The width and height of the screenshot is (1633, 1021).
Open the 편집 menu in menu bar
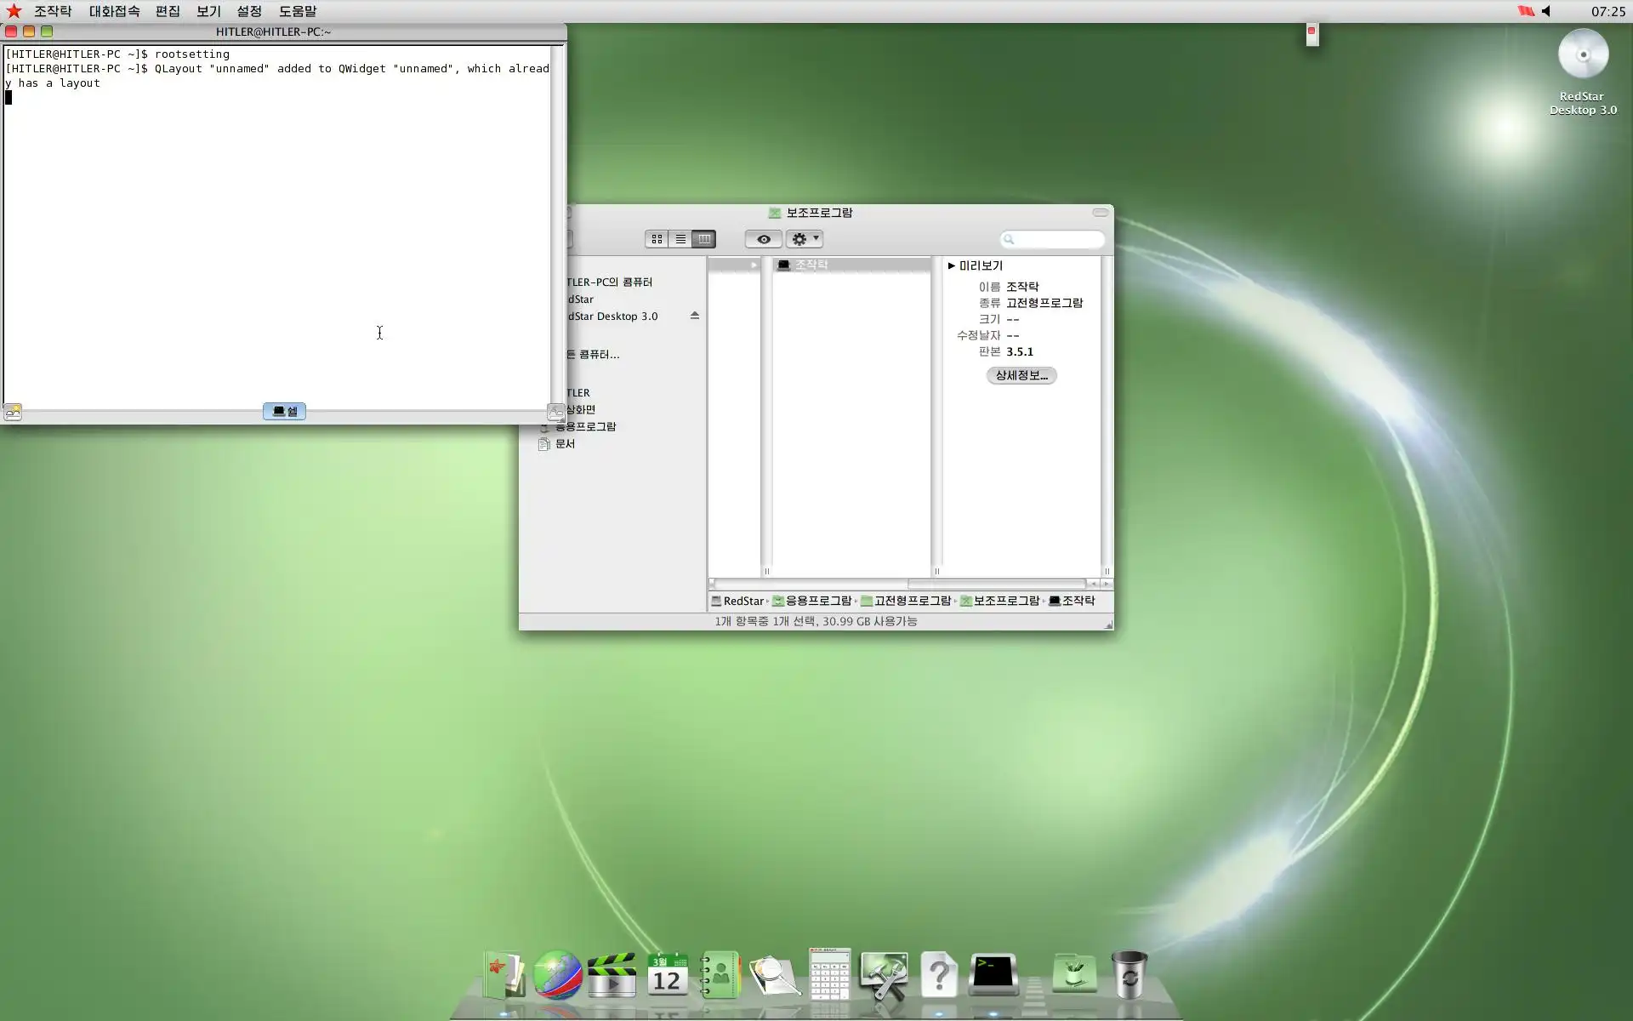point(168,11)
